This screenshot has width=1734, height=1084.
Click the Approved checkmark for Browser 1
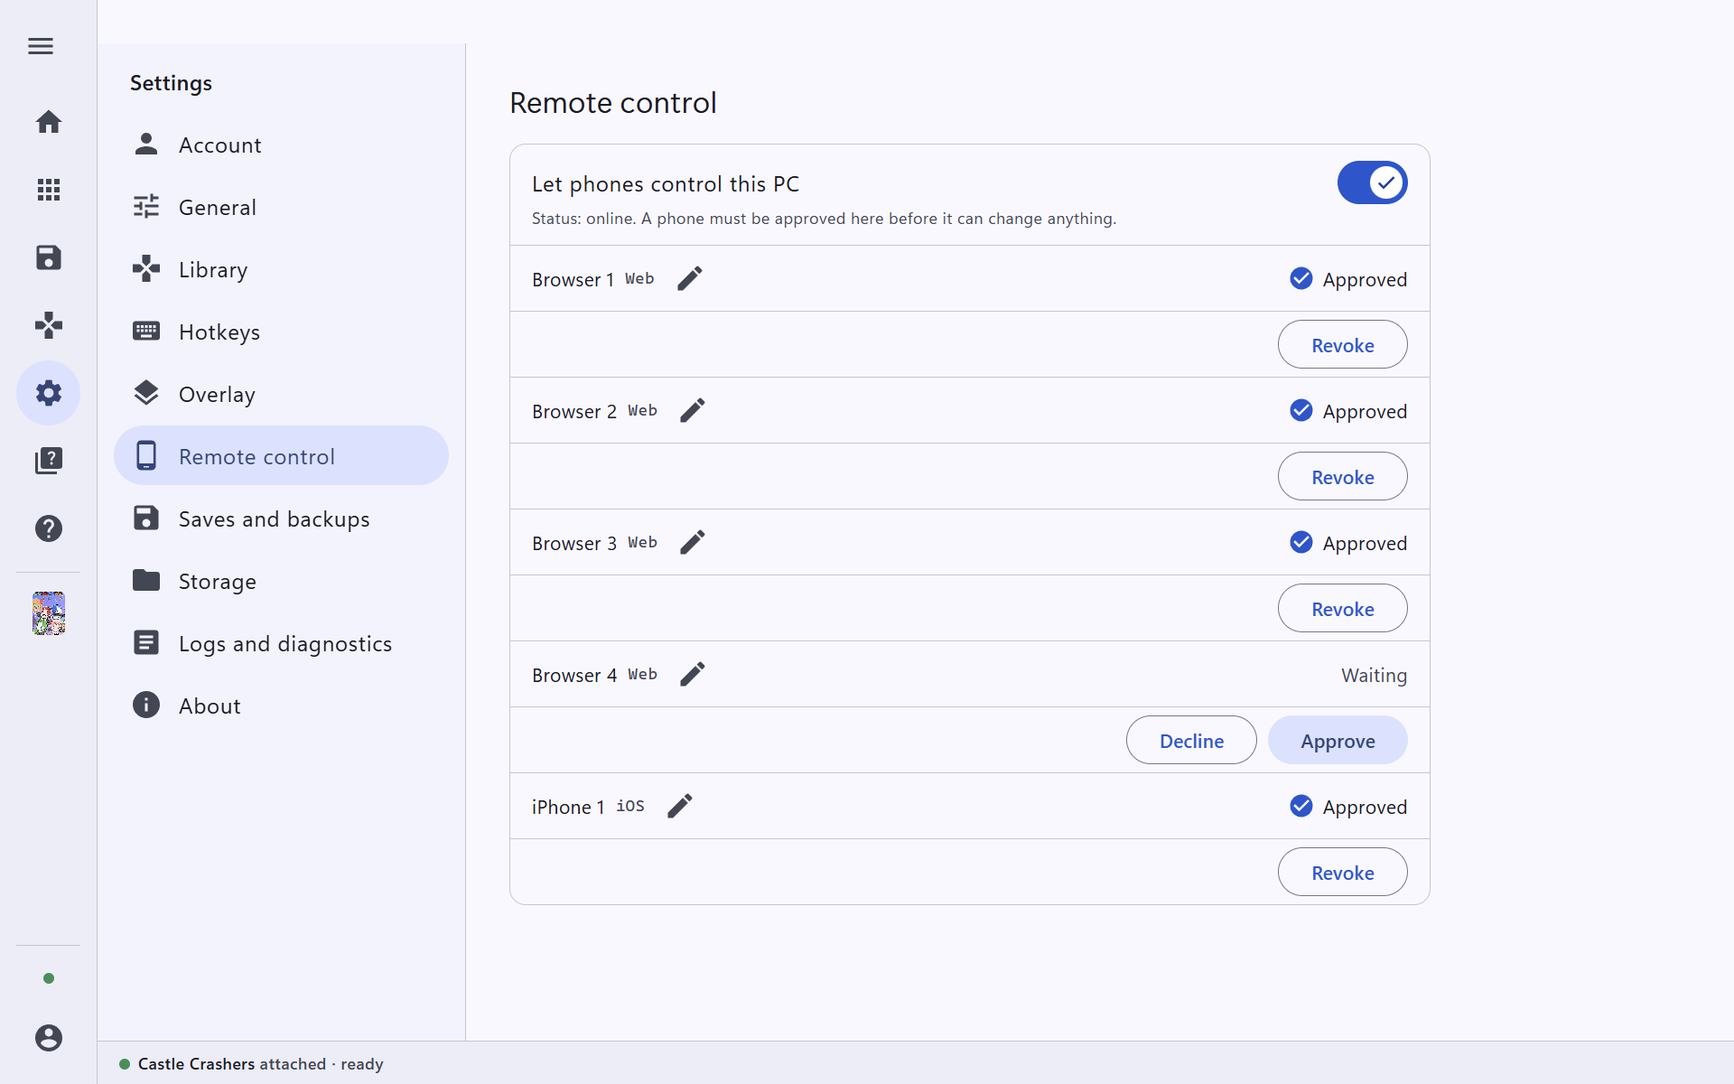coord(1301,278)
